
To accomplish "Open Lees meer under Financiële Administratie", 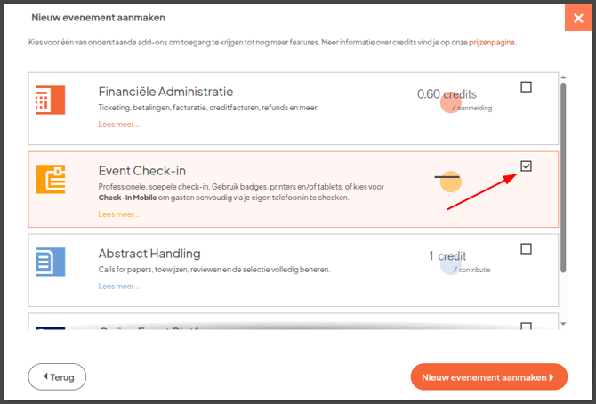I will point(118,125).
